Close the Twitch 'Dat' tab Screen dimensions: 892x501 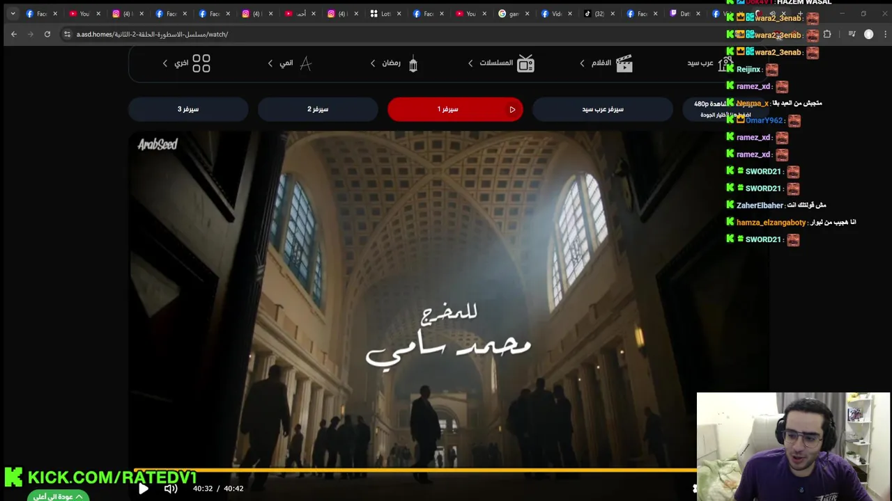click(x=698, y=14)
